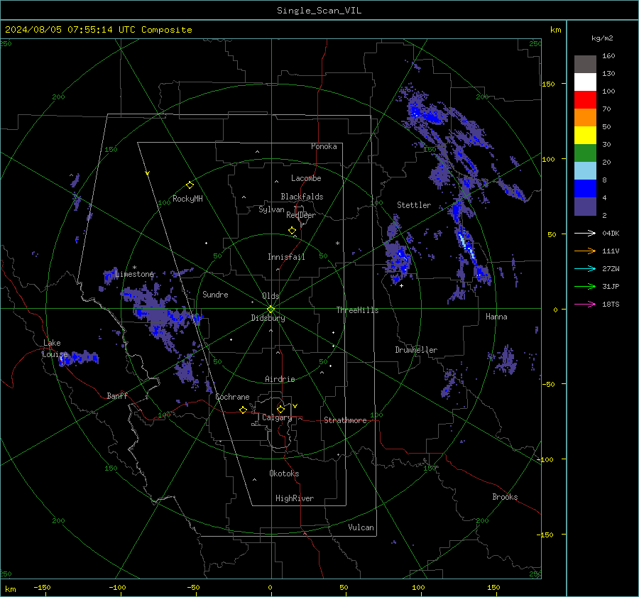Select the yellow diamond marker above Calgary
639x597 pixels.
(x=280, y=409)
